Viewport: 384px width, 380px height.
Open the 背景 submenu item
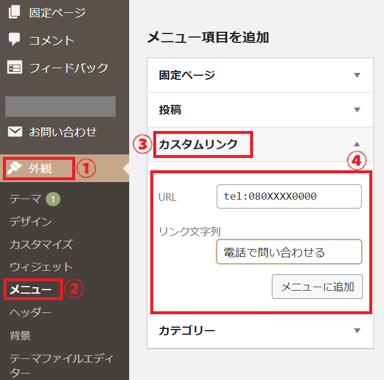pos(20,335)
